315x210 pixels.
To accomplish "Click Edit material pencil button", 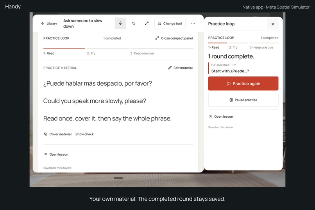I will click(x=180, y=68).
